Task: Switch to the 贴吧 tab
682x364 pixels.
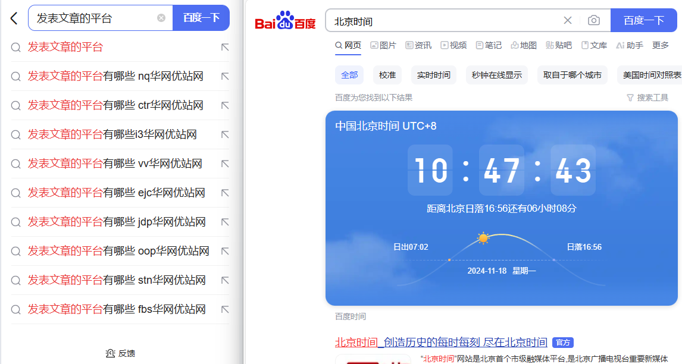Action: coord(559,45)
